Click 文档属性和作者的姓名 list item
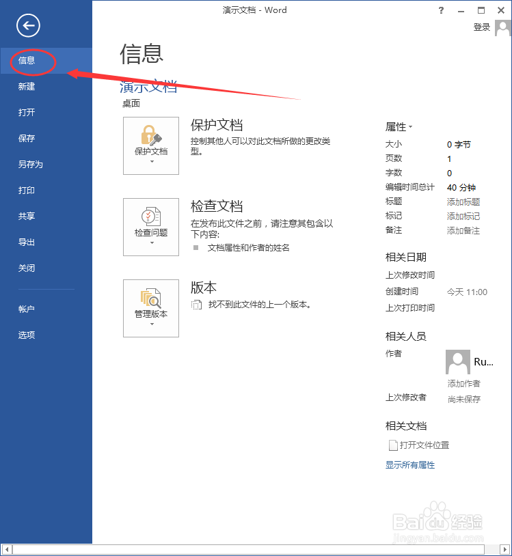Image resolution: width=512 pixels, height=556 pixels. tap(249, 248)
